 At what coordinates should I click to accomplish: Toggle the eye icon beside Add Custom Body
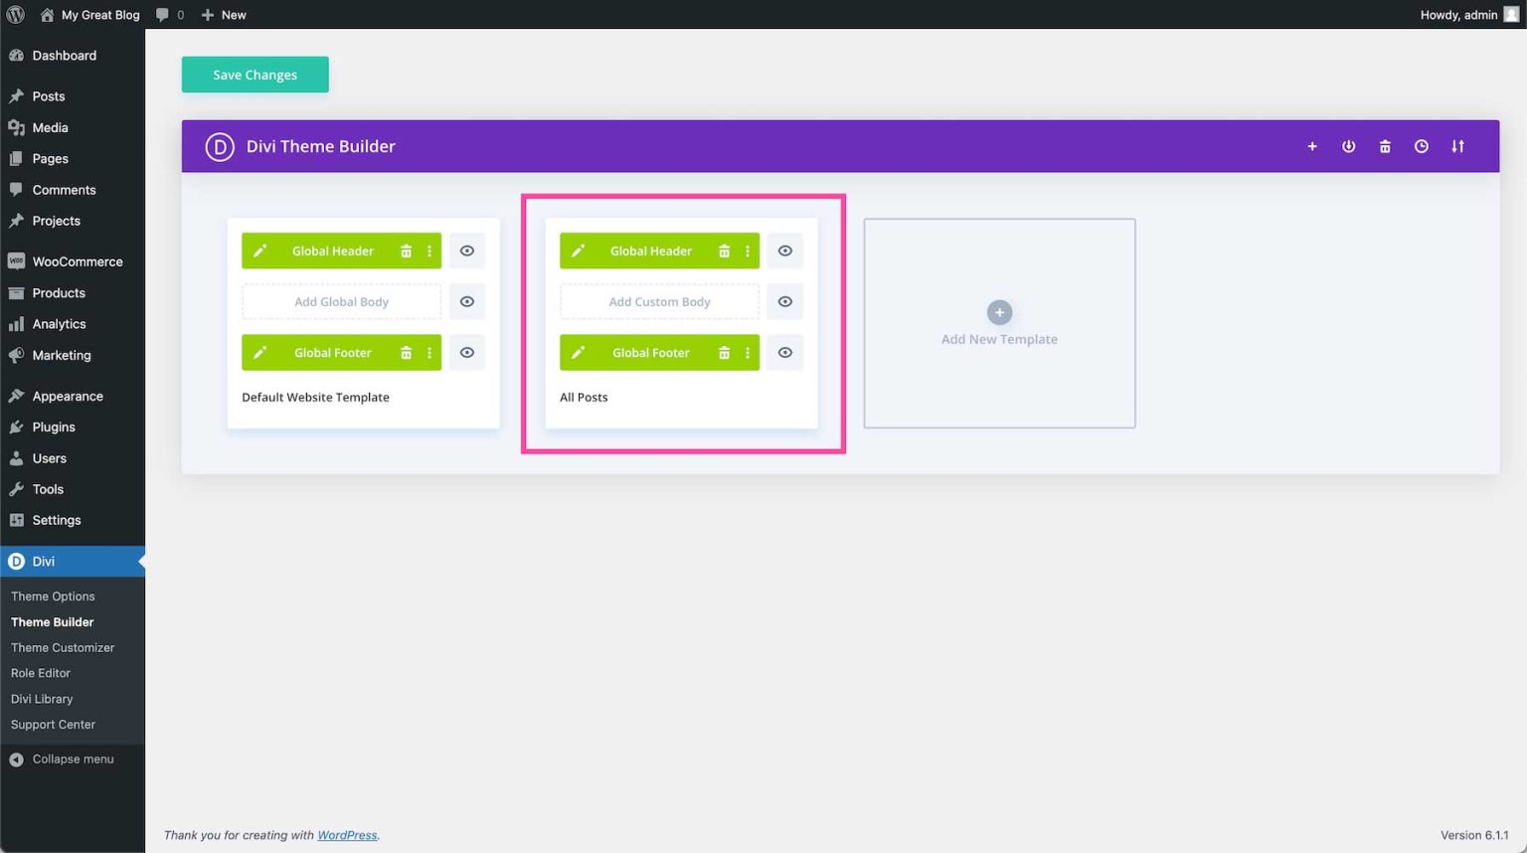pos(784,301)
